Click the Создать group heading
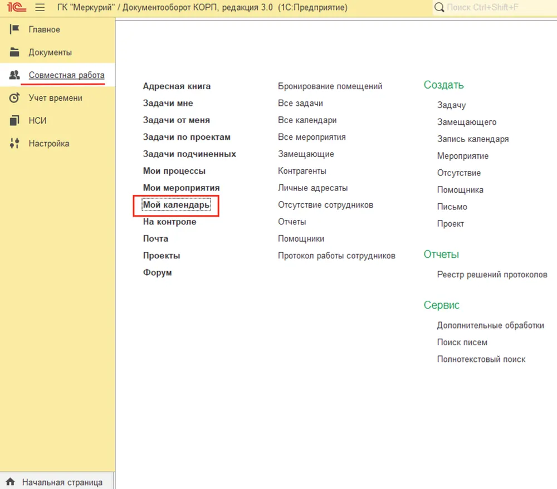This screenshot has height=489, width=557. pos(443,85)
